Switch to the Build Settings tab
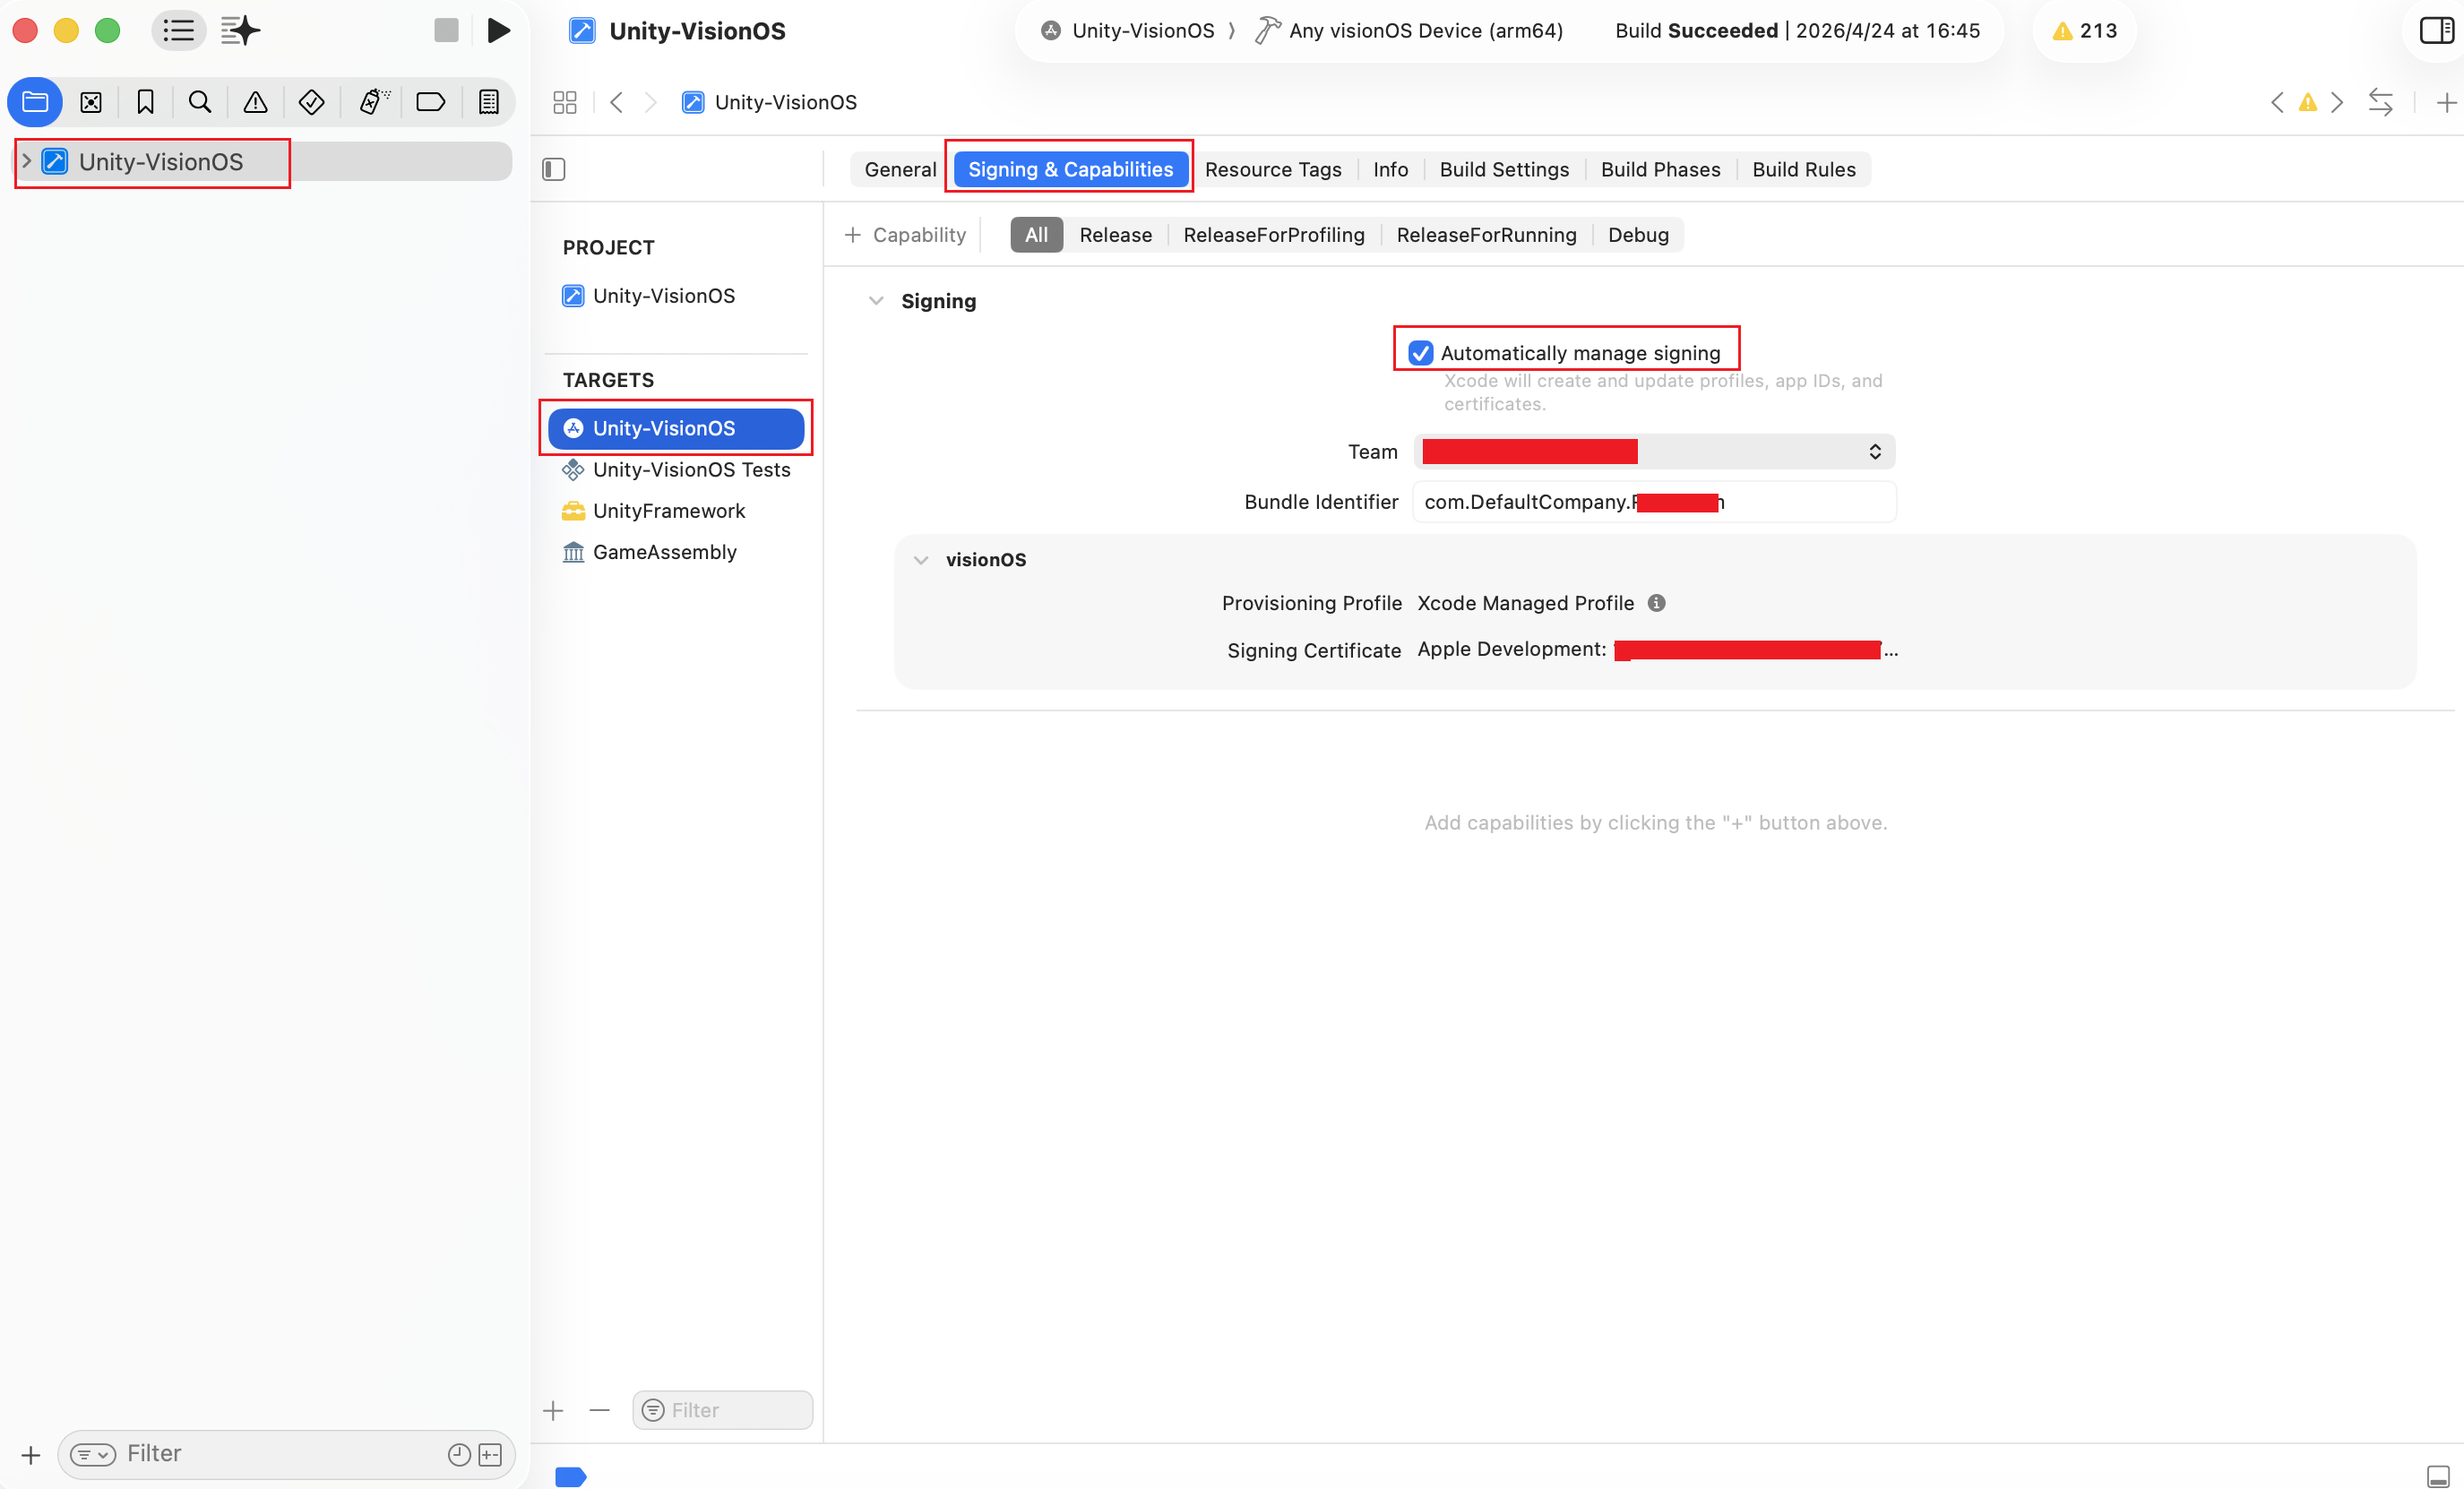Viewport: 2464px width, 1489px height. tap(1503, 169)
